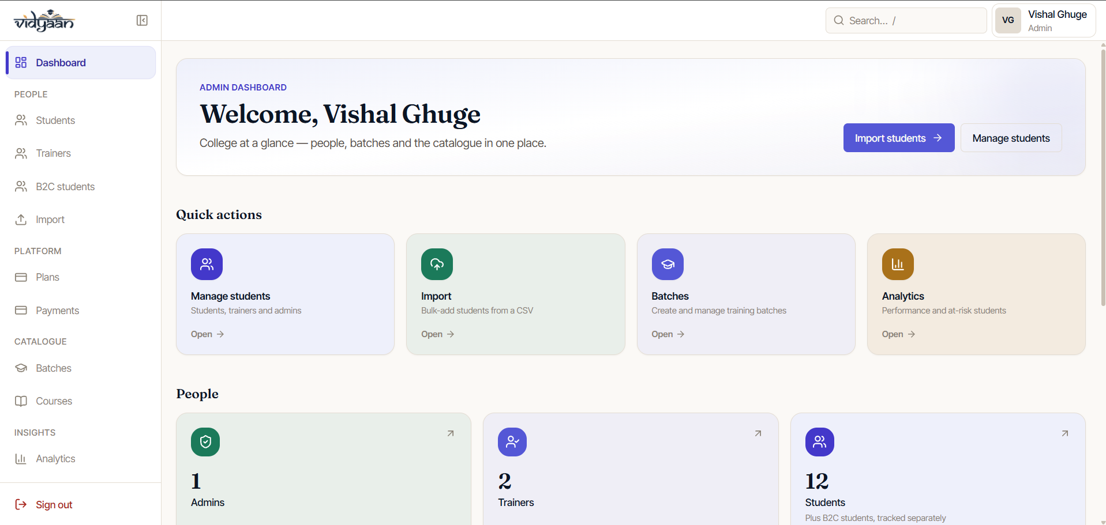1106x525 pixels.
Task: Click the Import students button
Action: [x=899, y=138]
